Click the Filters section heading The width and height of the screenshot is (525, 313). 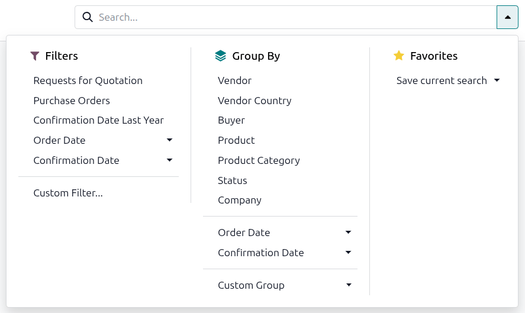point(62,56)
